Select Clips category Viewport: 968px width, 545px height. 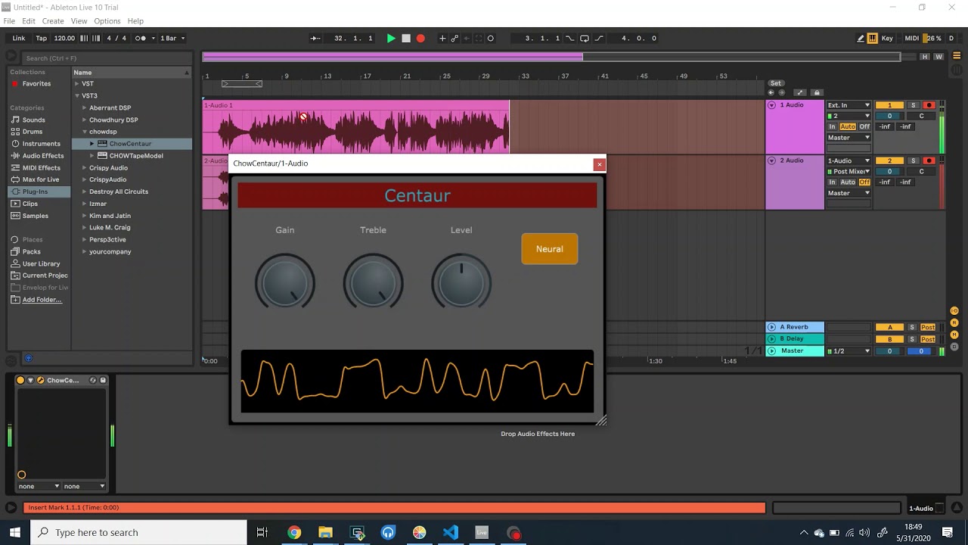pyautogui.click(x=30, y=204)
